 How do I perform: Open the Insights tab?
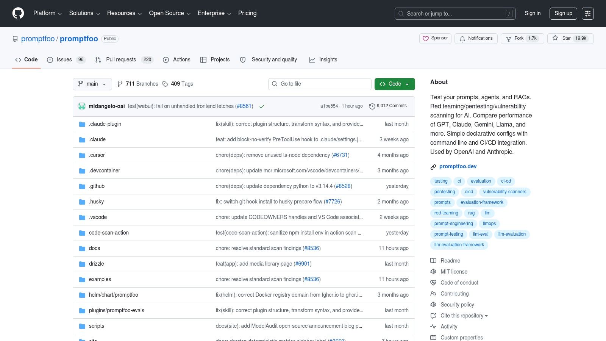[323, 60]
